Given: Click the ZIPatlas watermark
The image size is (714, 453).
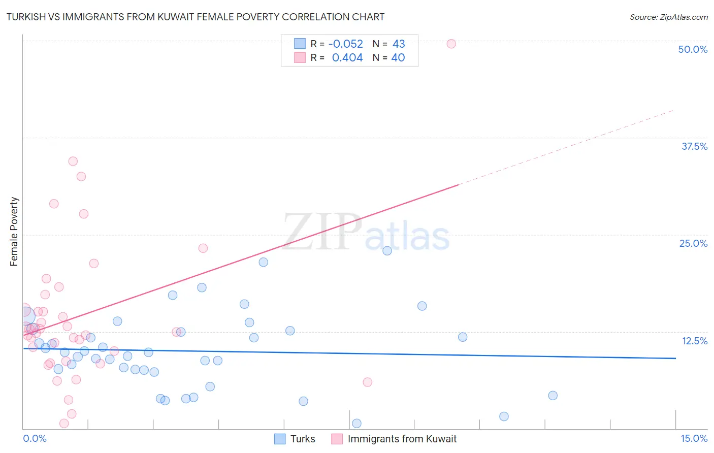Looking at the screenshot, I should (x=366, y=233).
